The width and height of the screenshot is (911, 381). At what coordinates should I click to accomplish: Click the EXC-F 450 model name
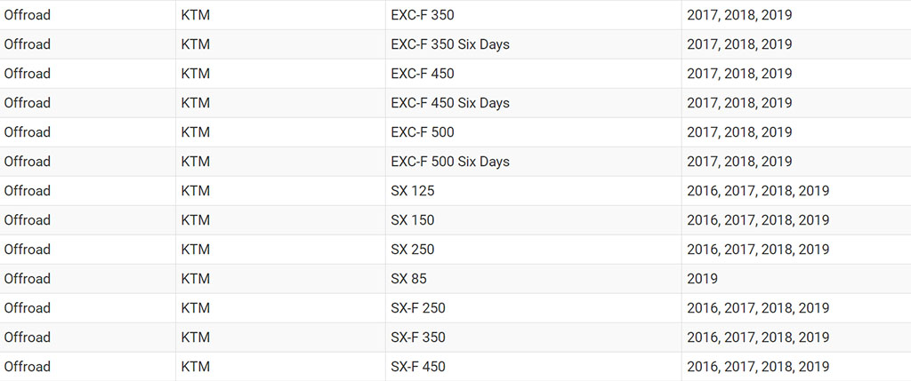[423, 74]
